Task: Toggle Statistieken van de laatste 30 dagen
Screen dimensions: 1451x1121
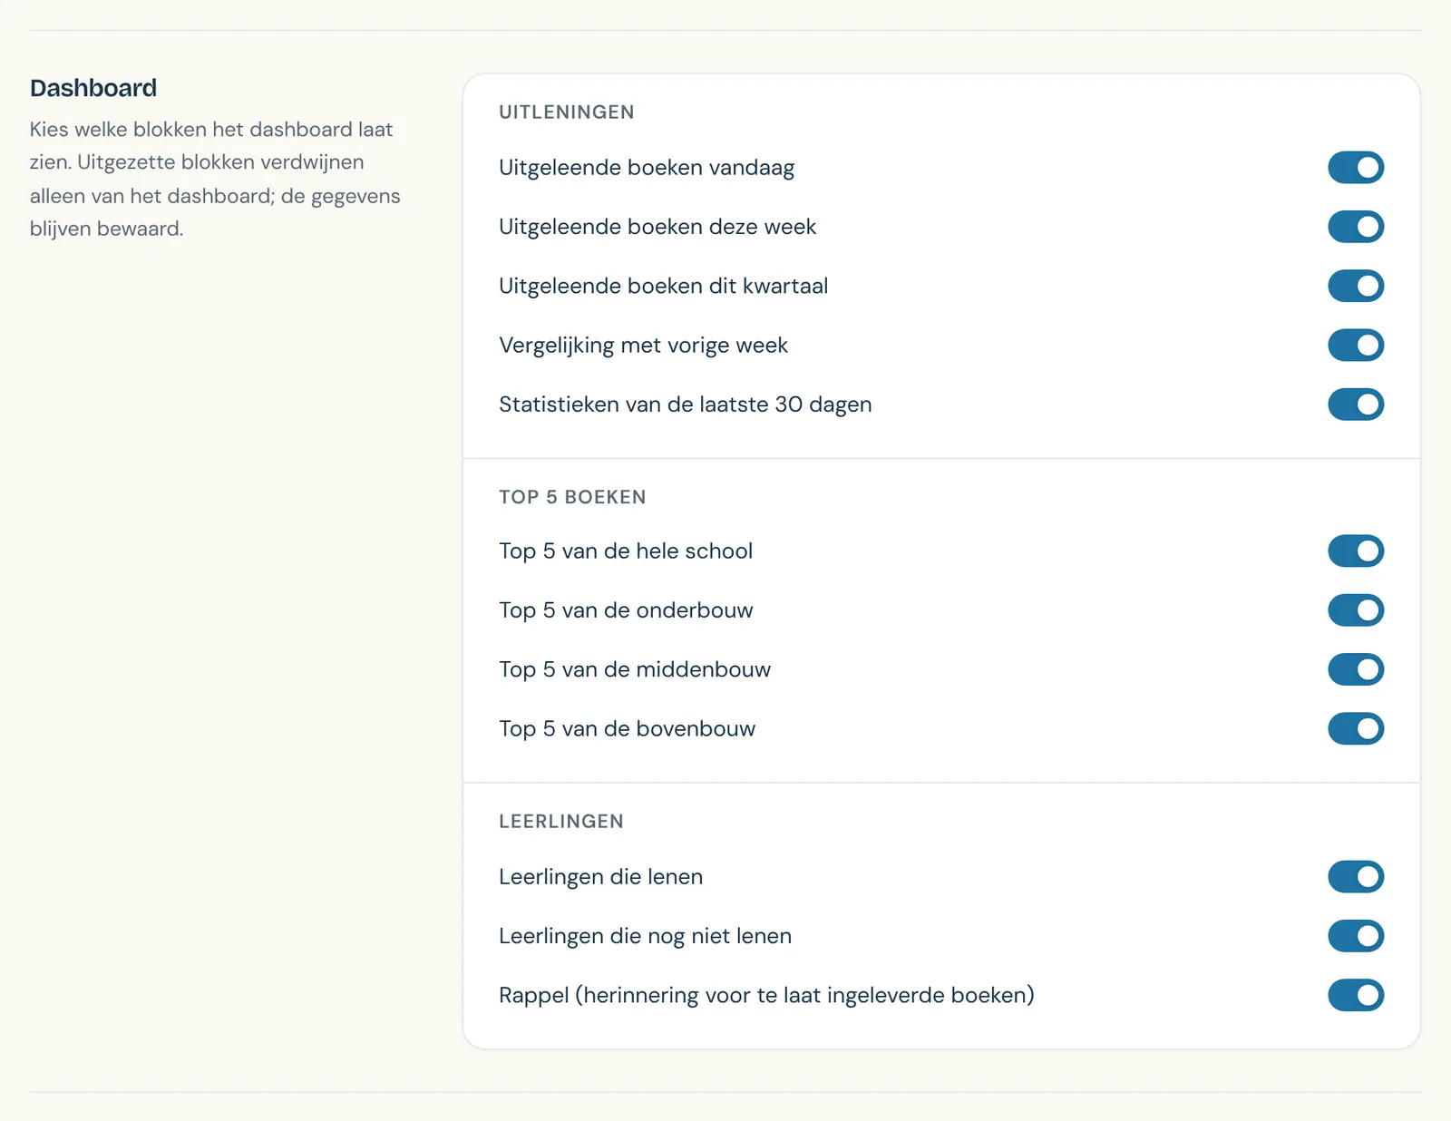Action: pos(1356,405)
